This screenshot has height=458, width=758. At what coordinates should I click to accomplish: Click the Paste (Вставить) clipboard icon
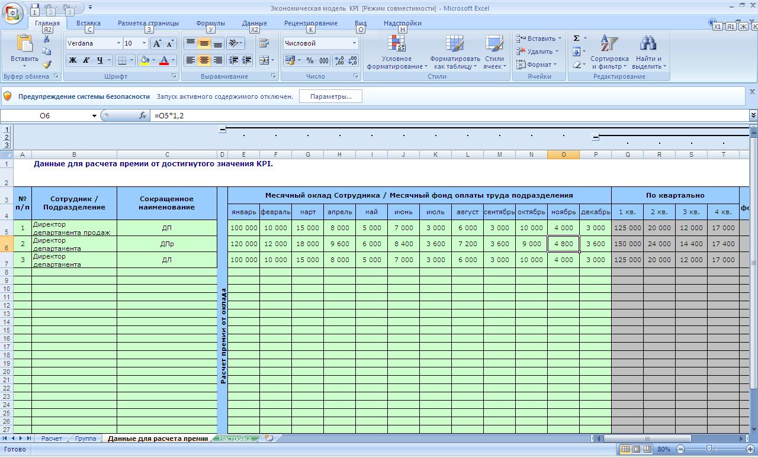[x=24, y=50]
